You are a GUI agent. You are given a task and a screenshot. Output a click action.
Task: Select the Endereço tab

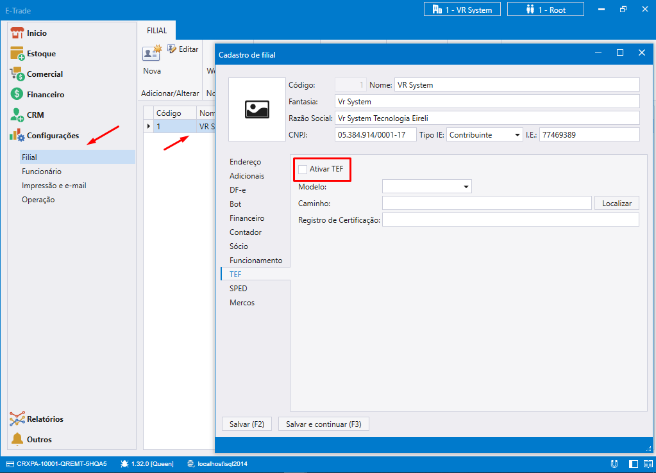[245, 162]
